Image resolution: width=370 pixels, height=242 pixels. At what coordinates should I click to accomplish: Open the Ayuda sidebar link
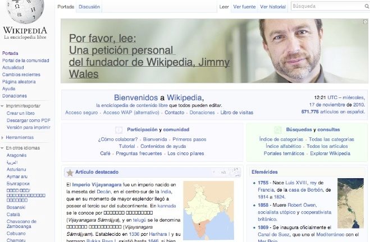(x=9, y=89)
